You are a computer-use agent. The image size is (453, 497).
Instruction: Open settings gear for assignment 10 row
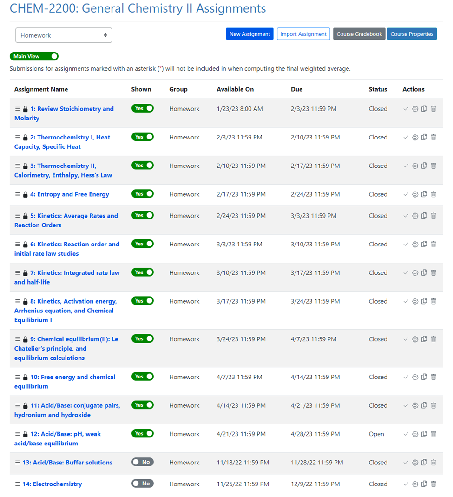tap(415, 377)
